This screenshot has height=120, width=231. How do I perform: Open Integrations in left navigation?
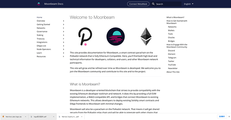pyautogui.click(x=42, y=42)
